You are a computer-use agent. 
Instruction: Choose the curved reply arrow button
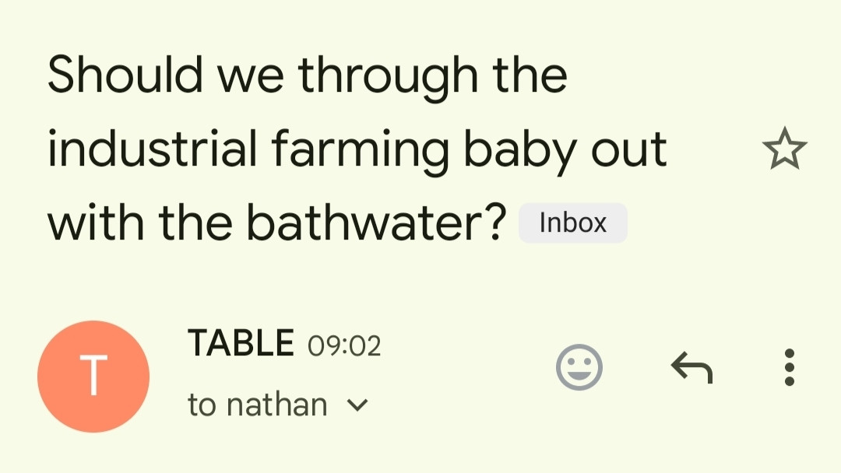coord(692,367)
